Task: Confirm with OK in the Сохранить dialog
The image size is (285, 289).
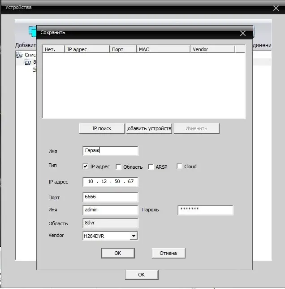Action: click(117, 253)
